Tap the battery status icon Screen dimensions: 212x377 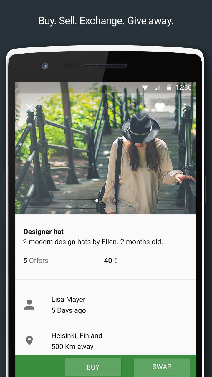[169, 87]
